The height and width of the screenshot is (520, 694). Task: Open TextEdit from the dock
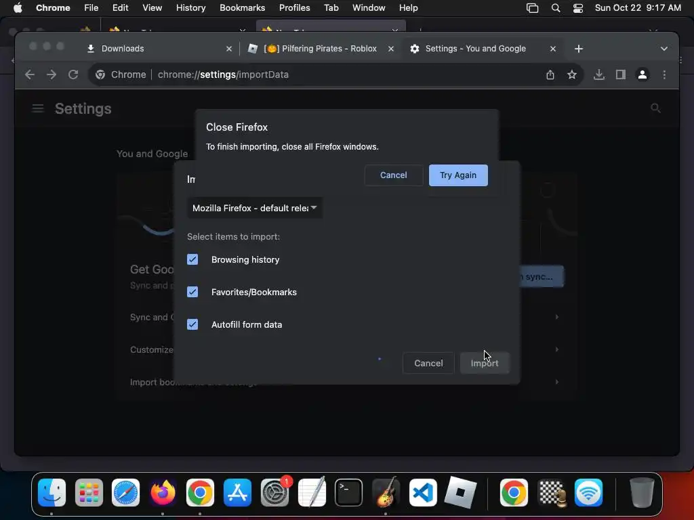pyautogui.click(x=312, y=492)
